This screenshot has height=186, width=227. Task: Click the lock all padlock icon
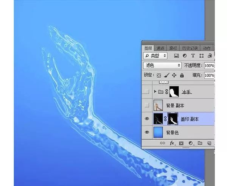point(182,75)
